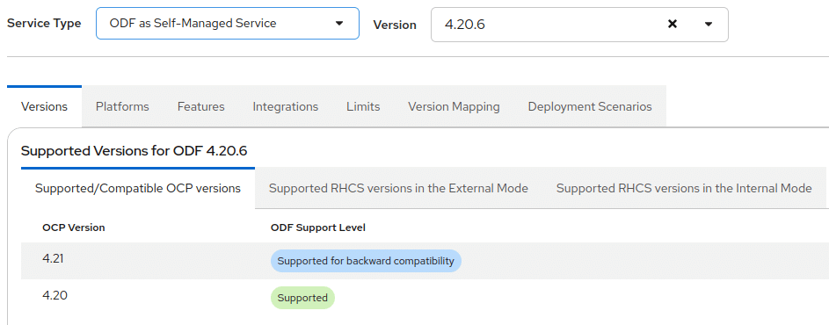829x325 pixels.
Task: Clear the selected version 4.20.6
Action: click(673, 25)
